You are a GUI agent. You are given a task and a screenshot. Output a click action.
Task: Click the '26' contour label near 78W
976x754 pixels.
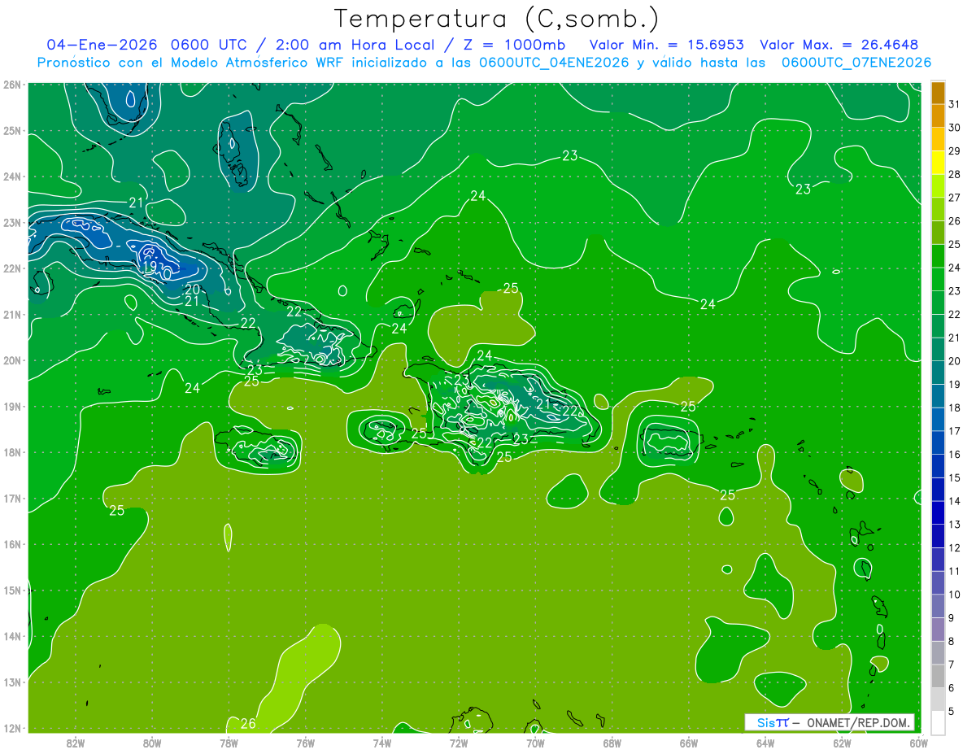click(x=248, y=723)
